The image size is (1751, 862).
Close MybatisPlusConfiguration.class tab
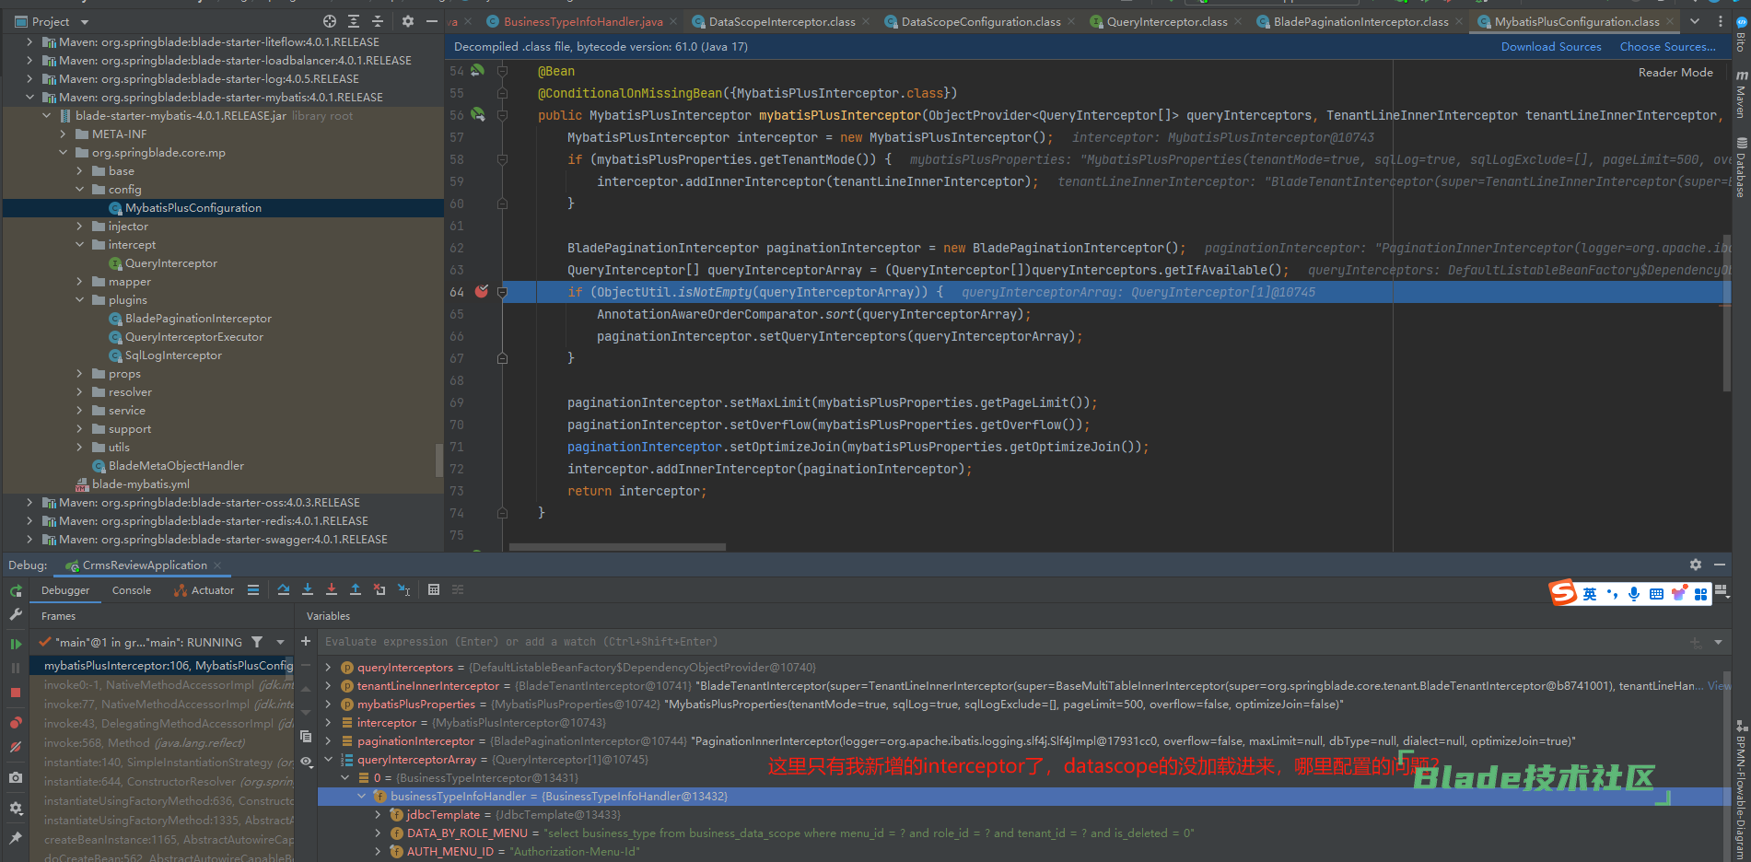[x=1670, y=21]
